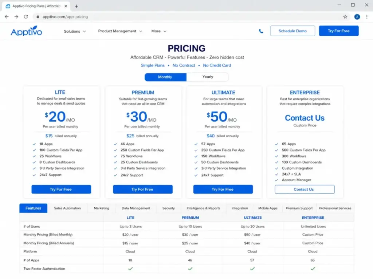Click the Schedule Demo button
The width and height of the screenshot is (373, 279).
coord(292,31)
